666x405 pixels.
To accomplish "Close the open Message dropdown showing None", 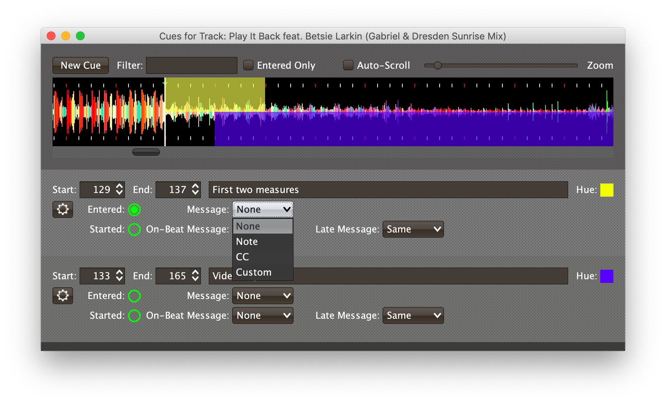I will point(263,209).
